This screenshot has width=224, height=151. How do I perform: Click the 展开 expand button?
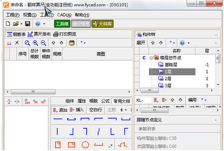click(141, 43)
